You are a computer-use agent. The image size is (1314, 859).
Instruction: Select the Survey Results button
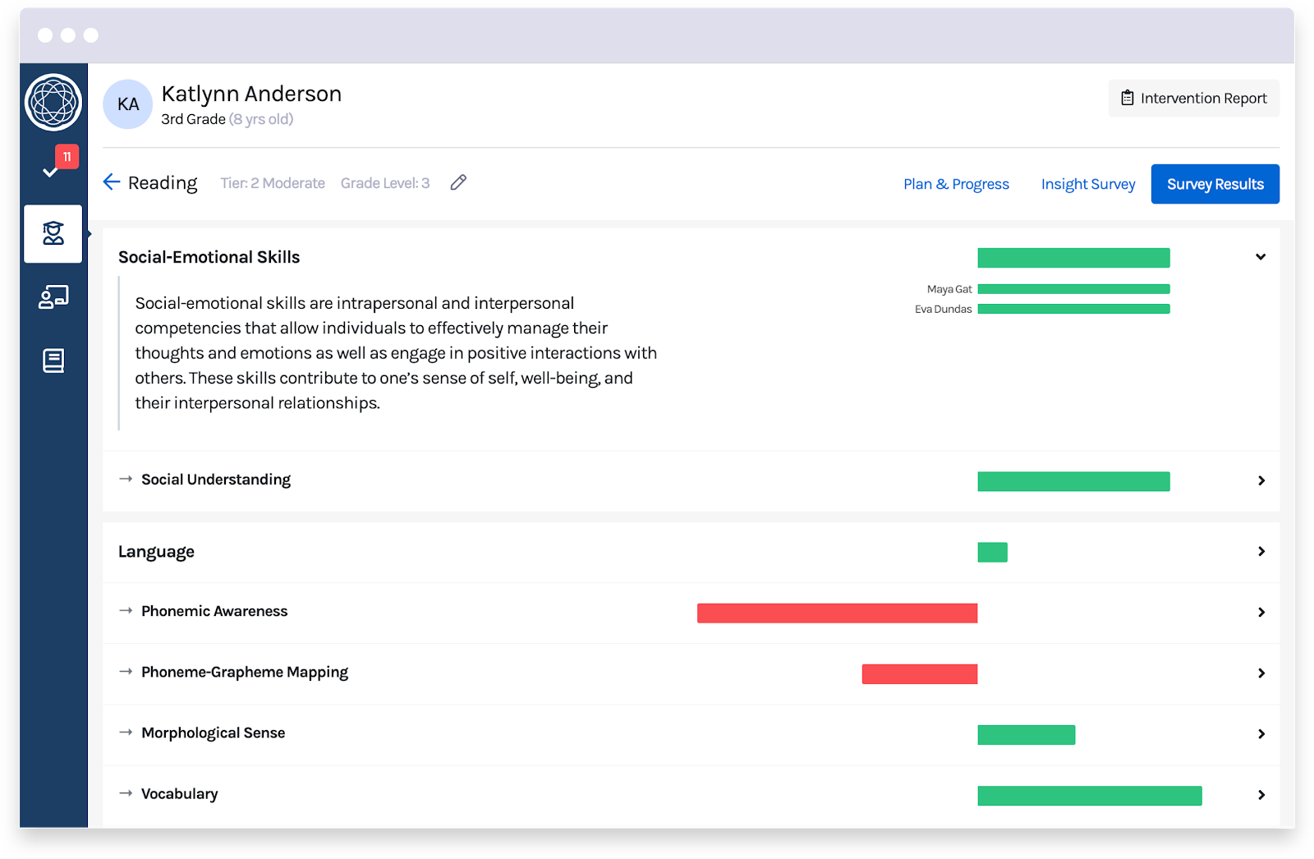[x=1215, y=184]
